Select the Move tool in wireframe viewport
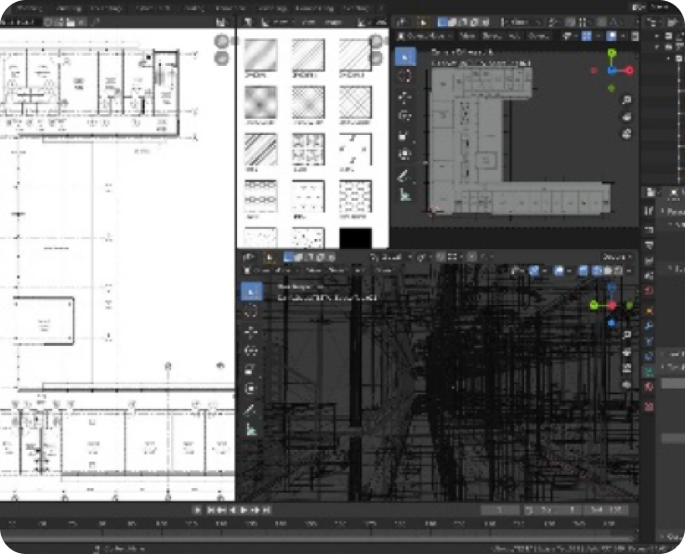685x554 pixels. [251, 332]
